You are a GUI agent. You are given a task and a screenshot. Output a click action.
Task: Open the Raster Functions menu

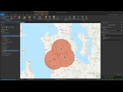coord(83,18)
